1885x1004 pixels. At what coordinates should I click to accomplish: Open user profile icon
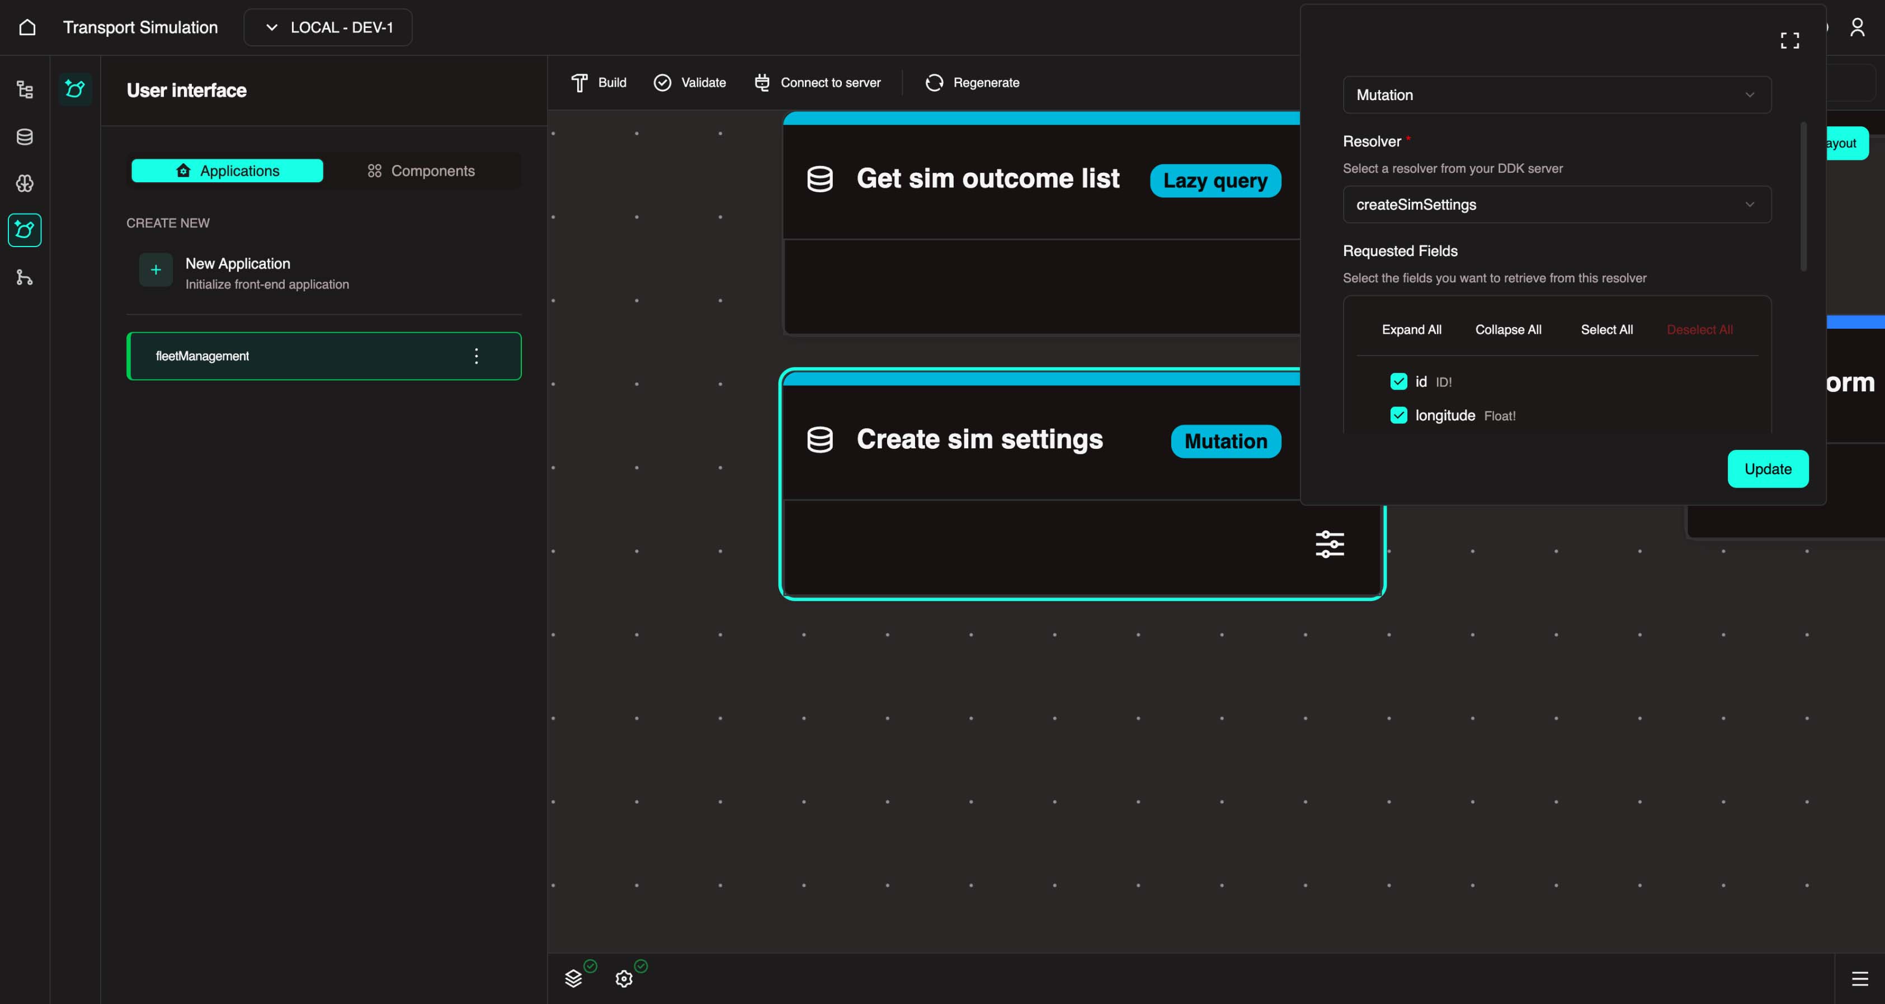point(1856,27)
